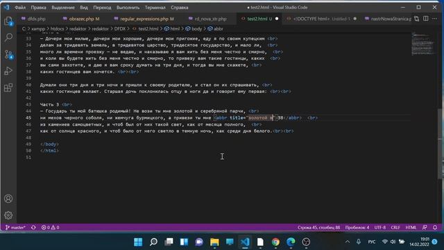Open the Вид menu
The image size is (444, 250).
[x=84, y=8]
